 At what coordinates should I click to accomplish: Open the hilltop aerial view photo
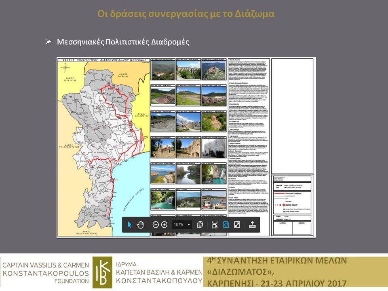click(x=214, y=70)
